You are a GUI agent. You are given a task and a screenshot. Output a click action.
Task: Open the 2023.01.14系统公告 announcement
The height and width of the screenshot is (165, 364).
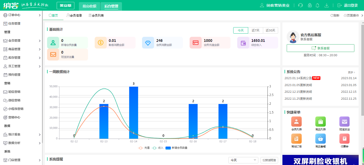click(x=298, y=78)
